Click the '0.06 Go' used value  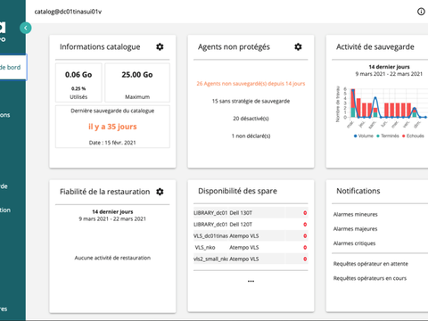click(78, 75)
